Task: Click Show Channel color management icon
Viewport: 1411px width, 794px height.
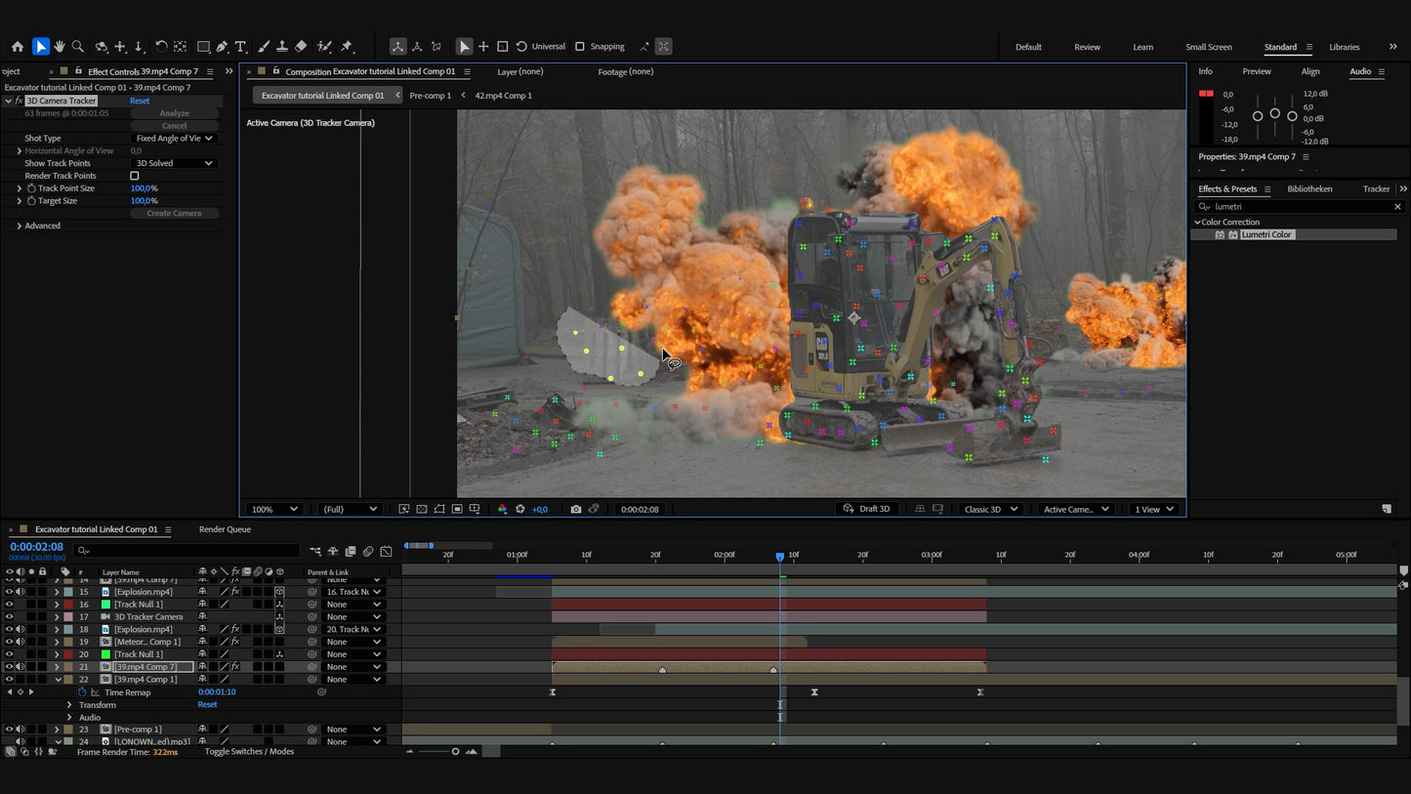Action: 503,509
